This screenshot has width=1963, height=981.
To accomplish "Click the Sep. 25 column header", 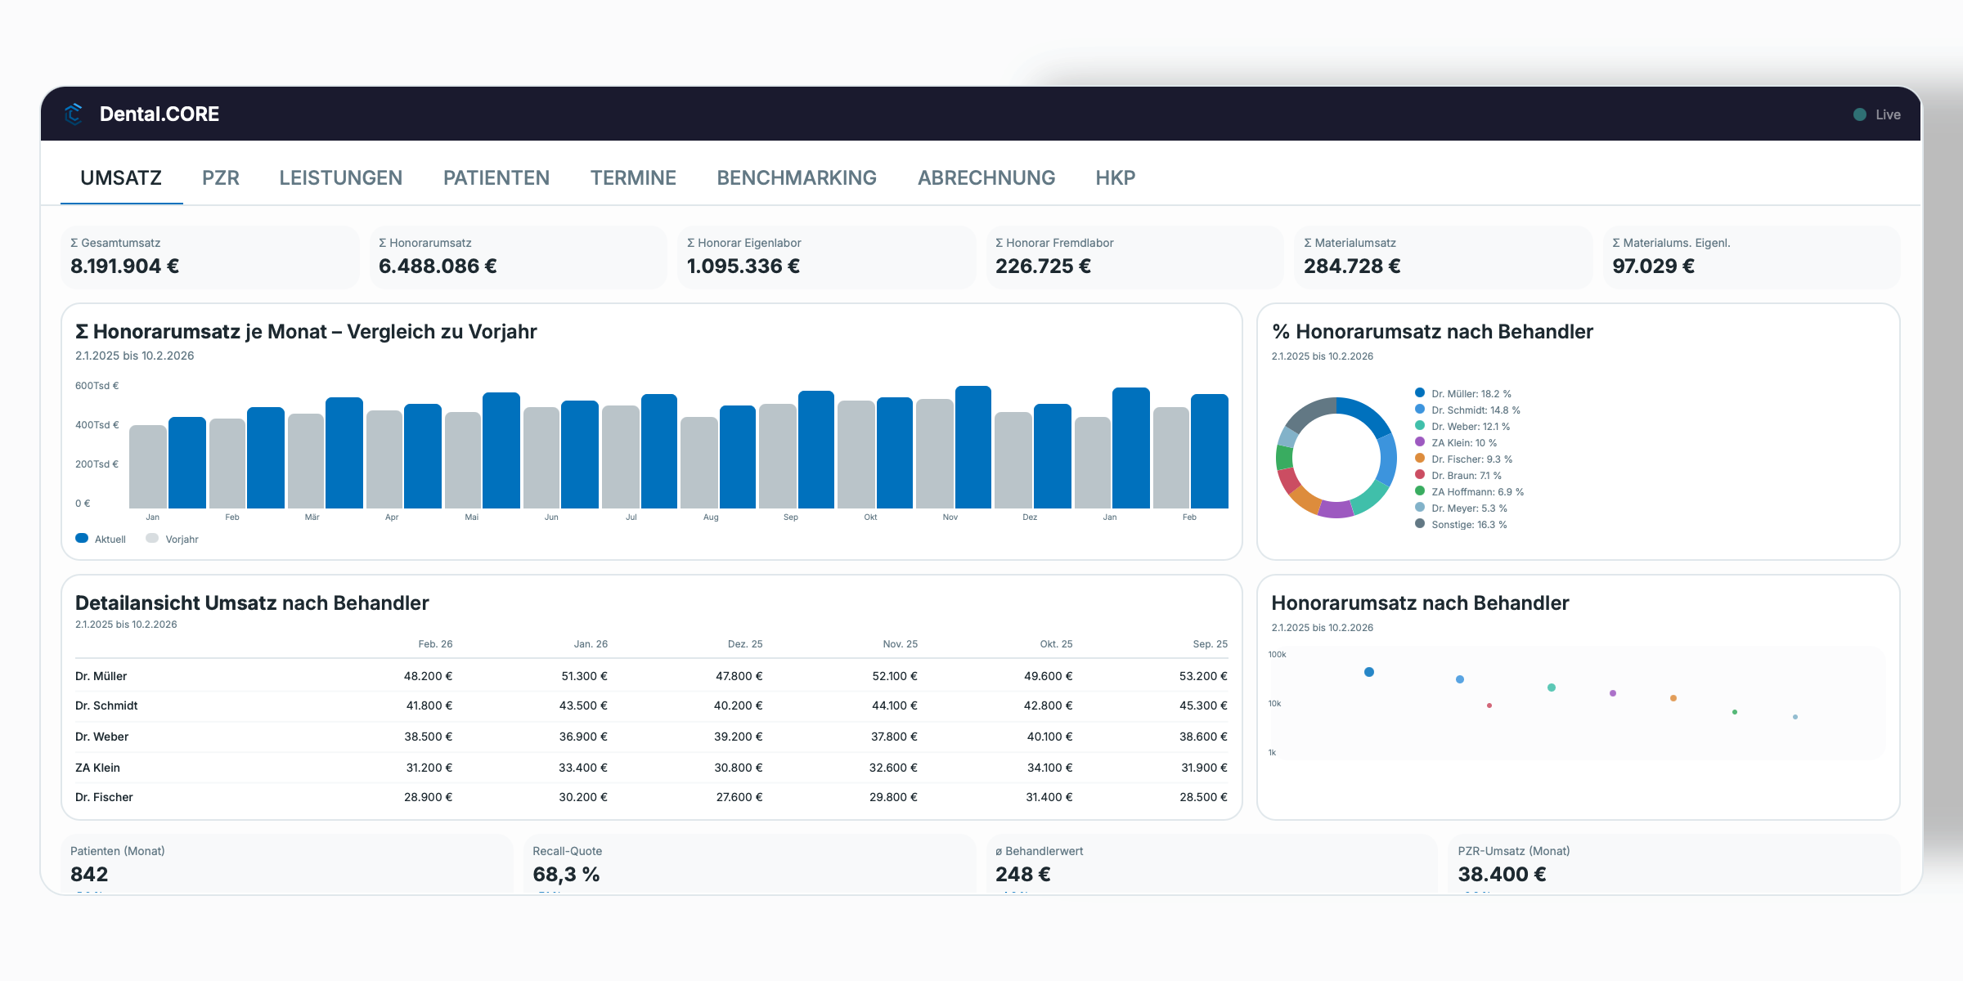I will [1210, 644].
